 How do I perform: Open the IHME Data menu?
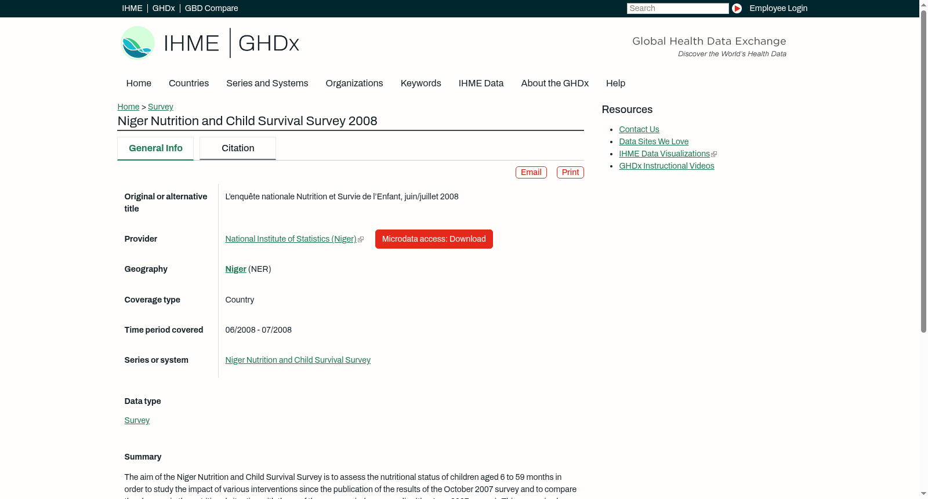pos(481,83)
